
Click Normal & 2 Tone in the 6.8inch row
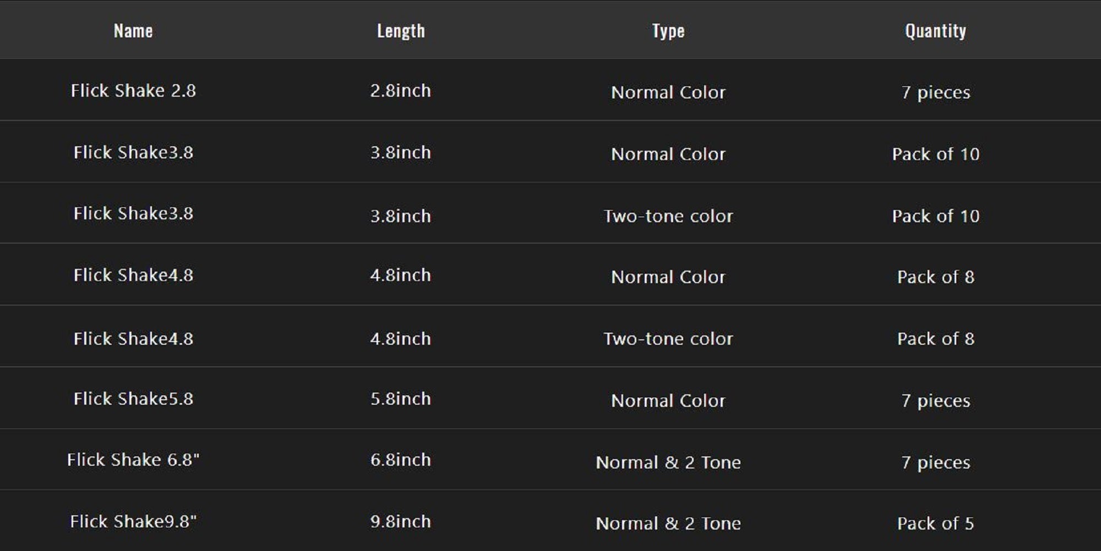(x=668, y=462)
